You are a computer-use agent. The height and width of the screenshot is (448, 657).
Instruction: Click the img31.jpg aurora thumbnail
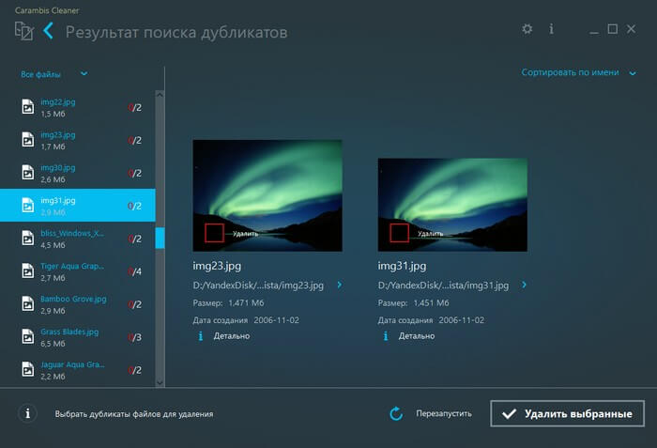click(x=452, y=205)
